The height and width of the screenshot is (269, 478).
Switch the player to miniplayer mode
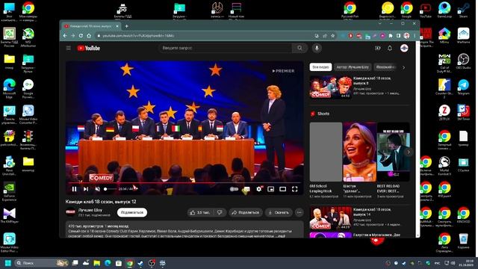coord(270,189)
